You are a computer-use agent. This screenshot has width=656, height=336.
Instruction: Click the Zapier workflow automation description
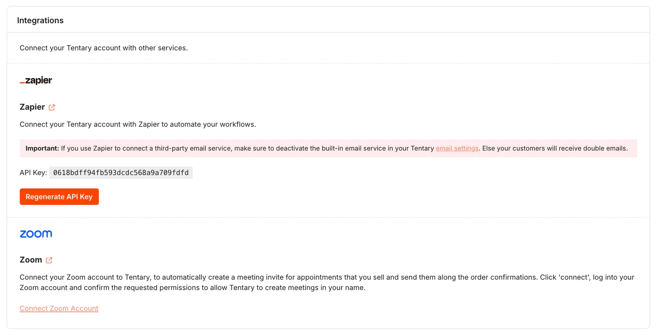[138, 124]
